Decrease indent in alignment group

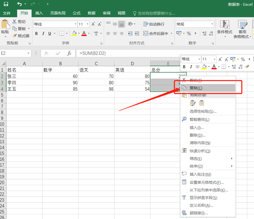(130, 34)
